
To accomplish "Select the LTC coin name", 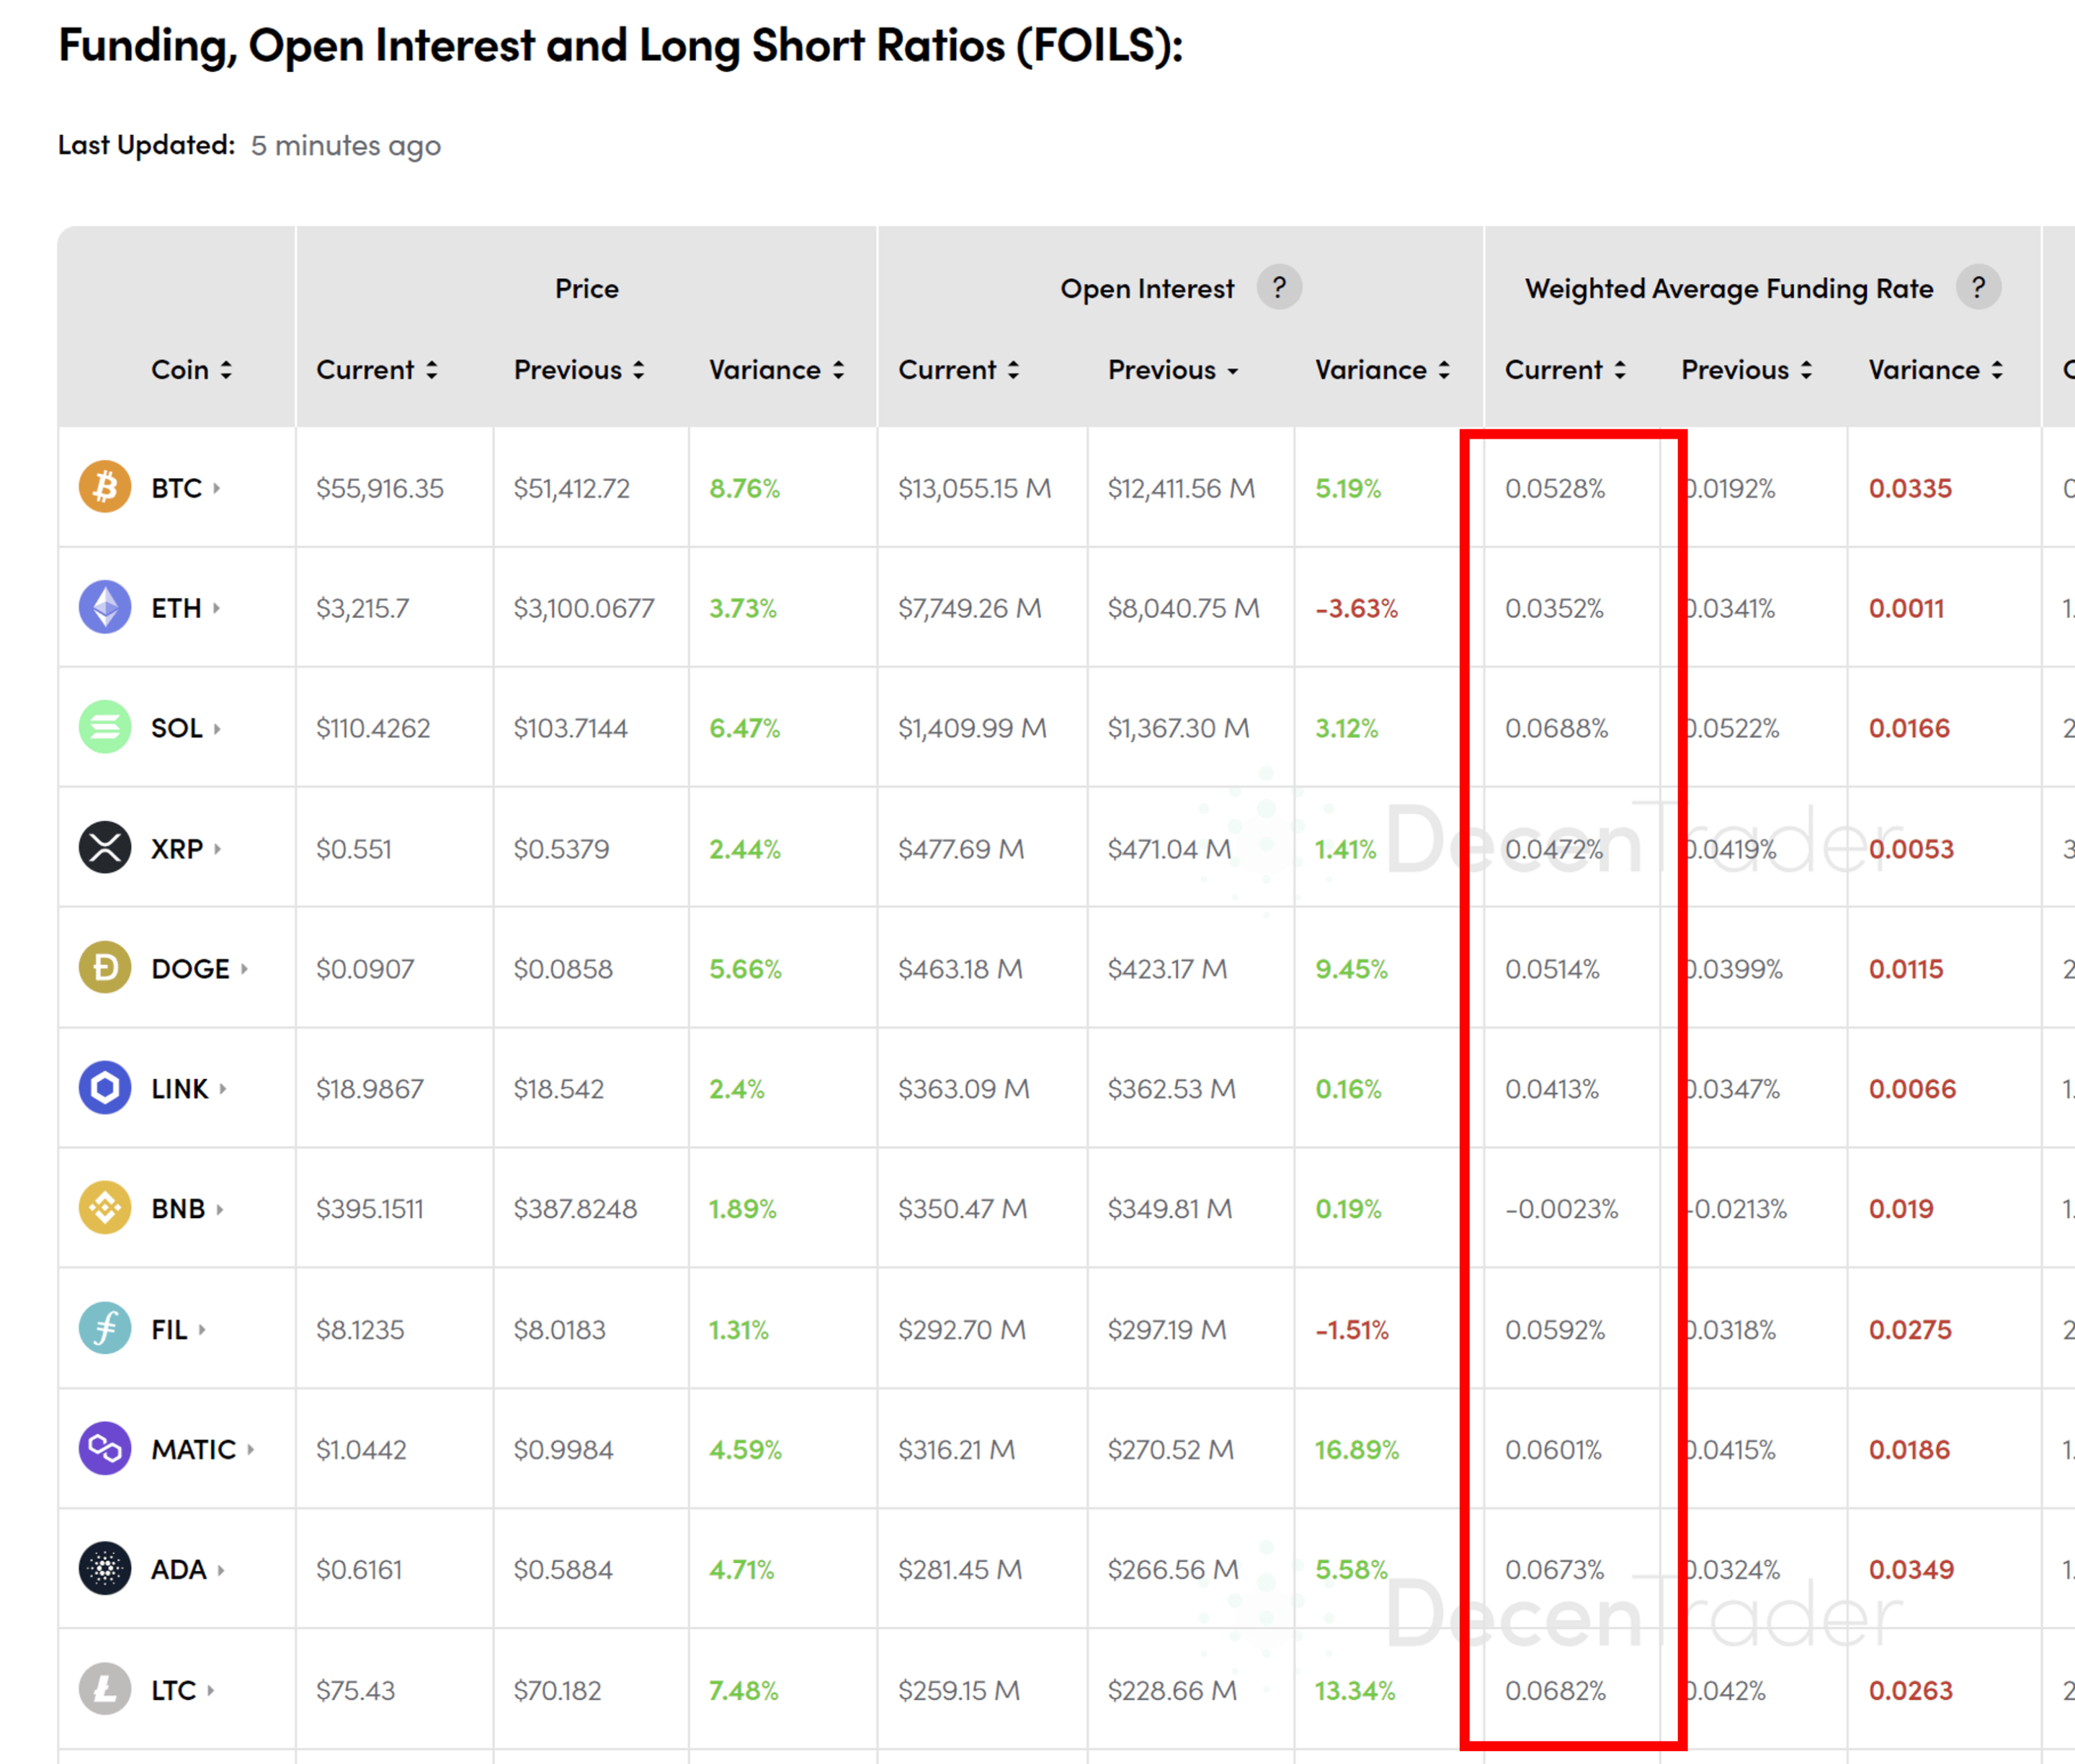I will click(173, 1690).
